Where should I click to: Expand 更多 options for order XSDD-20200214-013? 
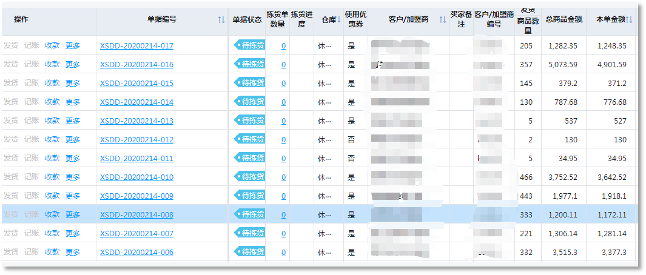[x=73, y=121]
